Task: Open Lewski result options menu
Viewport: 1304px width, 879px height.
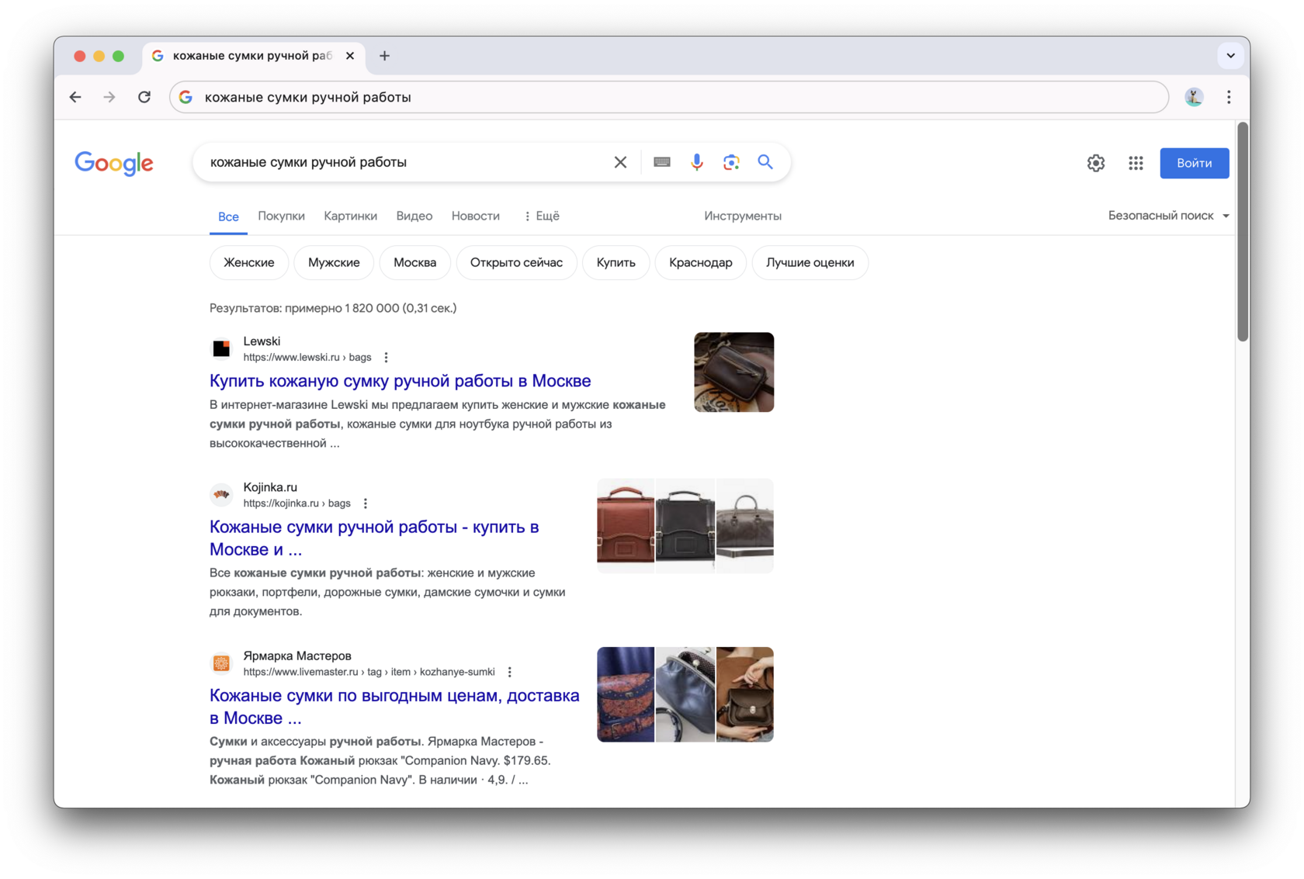Action: click(386, 358)
